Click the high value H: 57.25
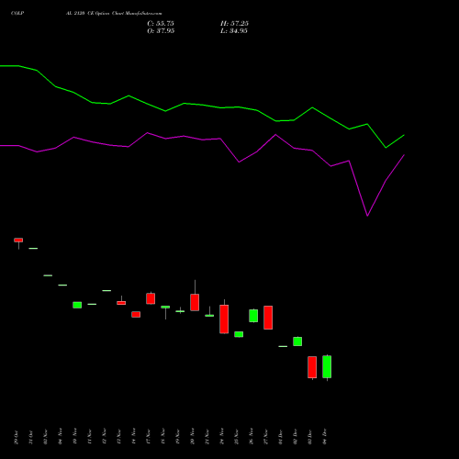 click(234, 24)
